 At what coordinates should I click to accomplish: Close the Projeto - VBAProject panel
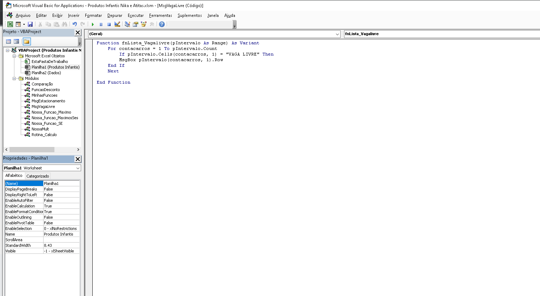[78, 33]
